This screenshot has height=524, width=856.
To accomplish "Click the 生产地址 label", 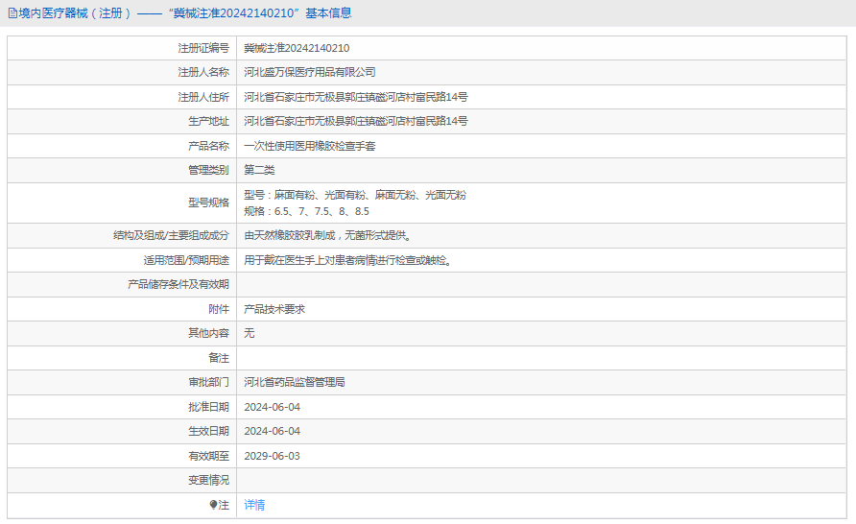I will coord(208,121).
